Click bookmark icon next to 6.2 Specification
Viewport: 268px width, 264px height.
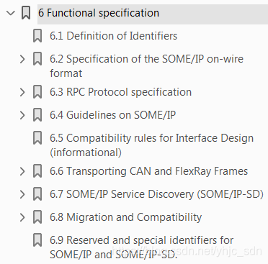point(37,59)
